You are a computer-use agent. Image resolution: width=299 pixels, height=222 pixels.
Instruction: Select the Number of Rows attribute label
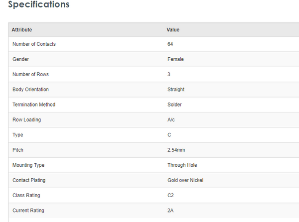[x=30, y=75]
